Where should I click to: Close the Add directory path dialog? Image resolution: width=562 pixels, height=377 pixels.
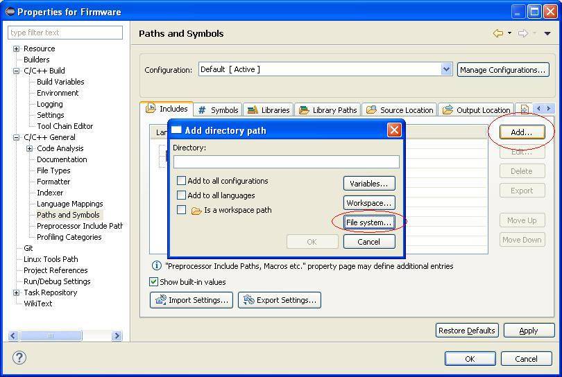pyautogui.click(x=394, y=130)
